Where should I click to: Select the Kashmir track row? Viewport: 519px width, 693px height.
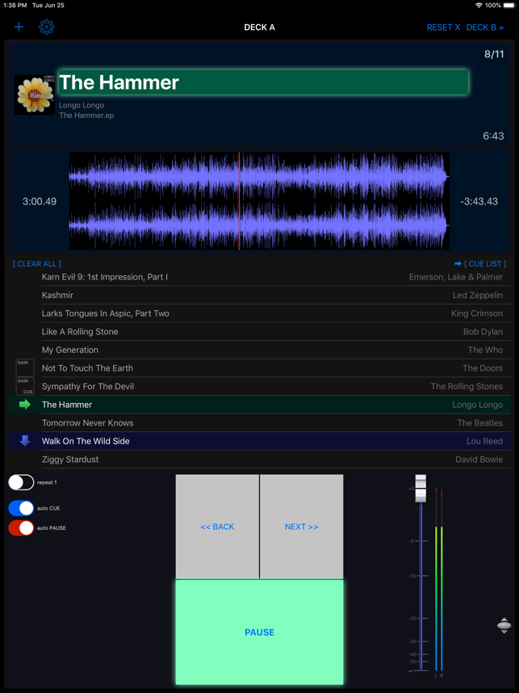click(259, 296)
